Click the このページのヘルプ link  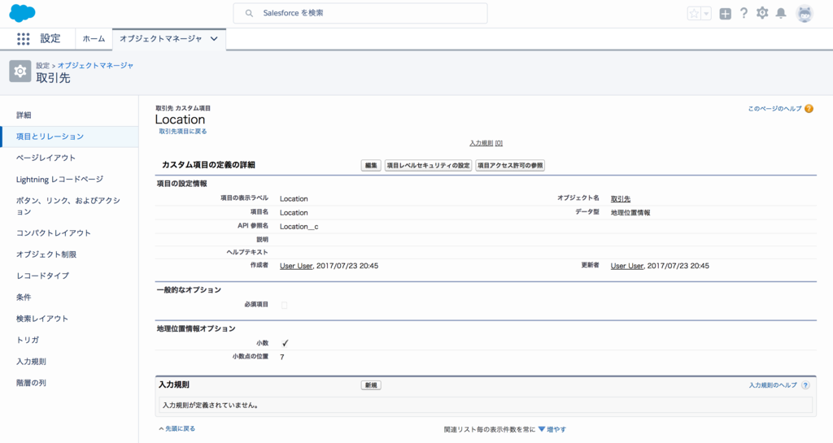tap(774, 109)
